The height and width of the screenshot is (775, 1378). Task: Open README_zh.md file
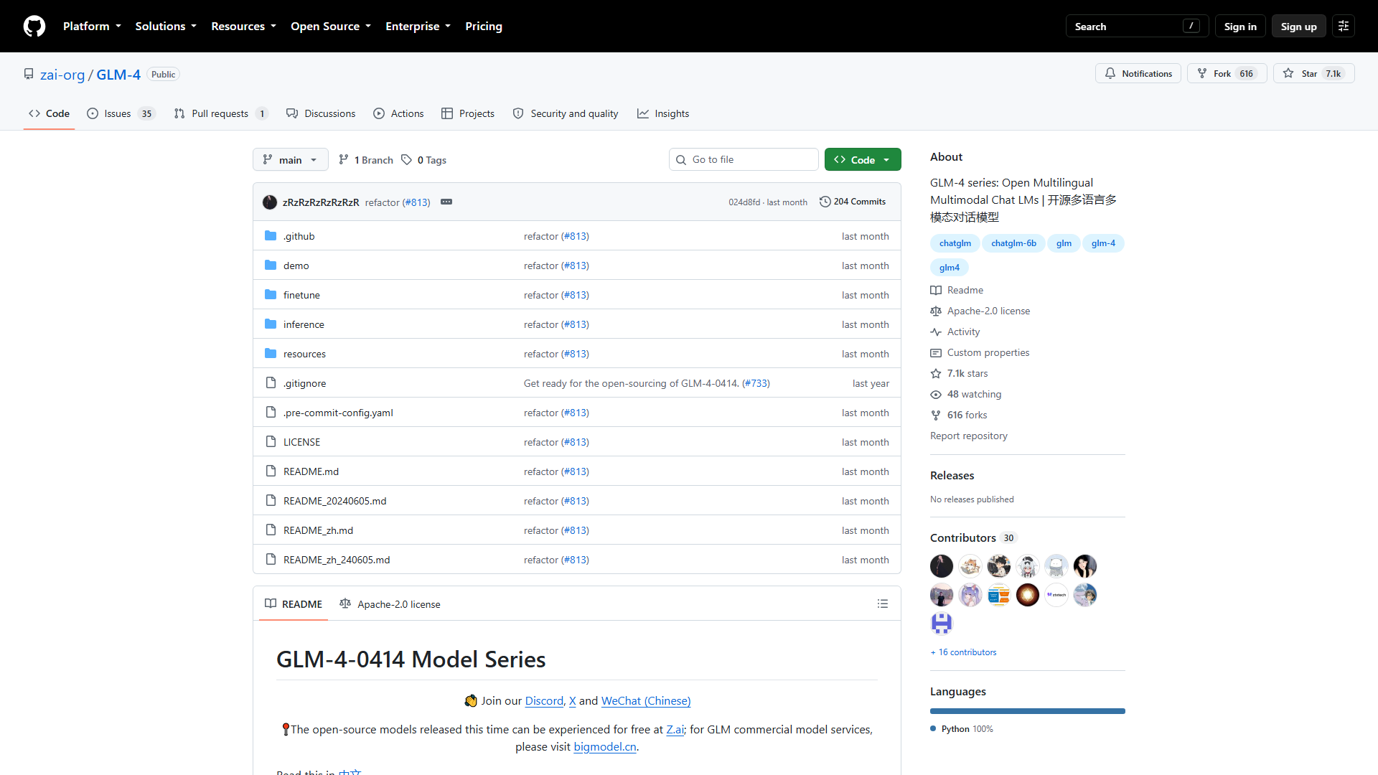tap(318, 530)
